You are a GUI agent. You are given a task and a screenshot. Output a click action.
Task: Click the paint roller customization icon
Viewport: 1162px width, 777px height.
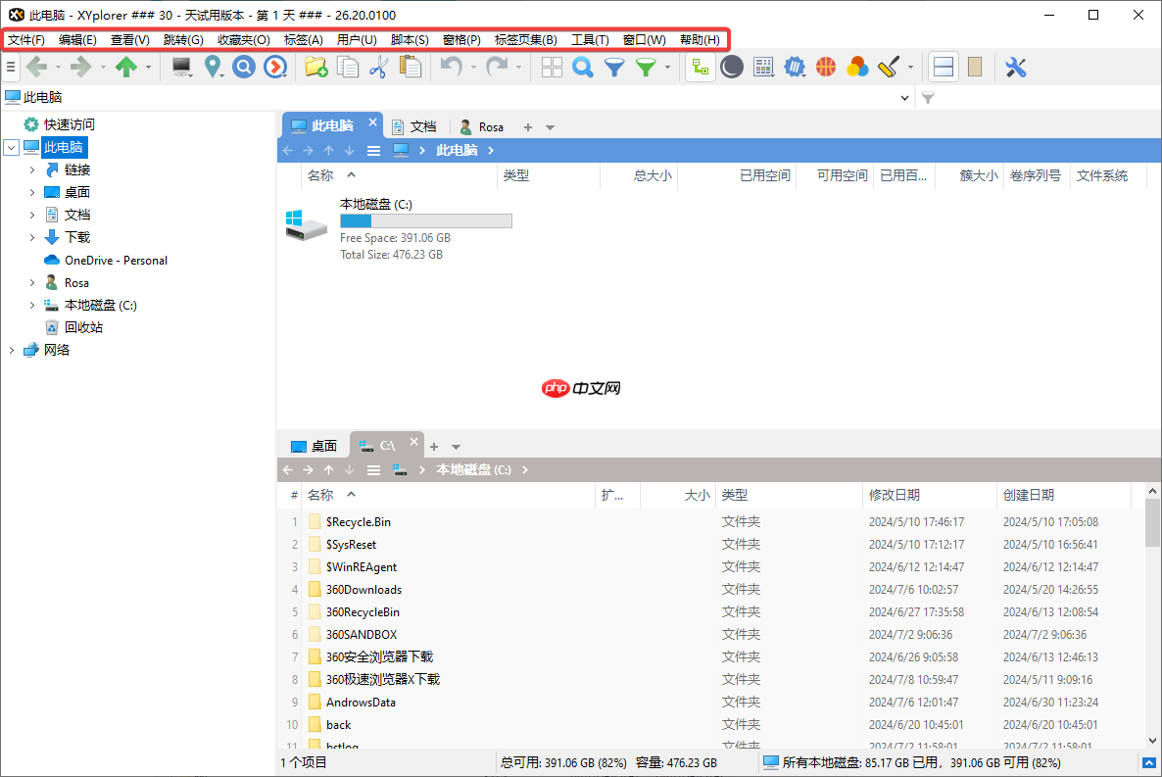(x=887, y=67)
